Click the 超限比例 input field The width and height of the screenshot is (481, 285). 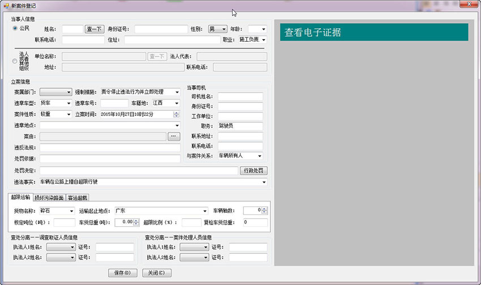tap(191, 222)
